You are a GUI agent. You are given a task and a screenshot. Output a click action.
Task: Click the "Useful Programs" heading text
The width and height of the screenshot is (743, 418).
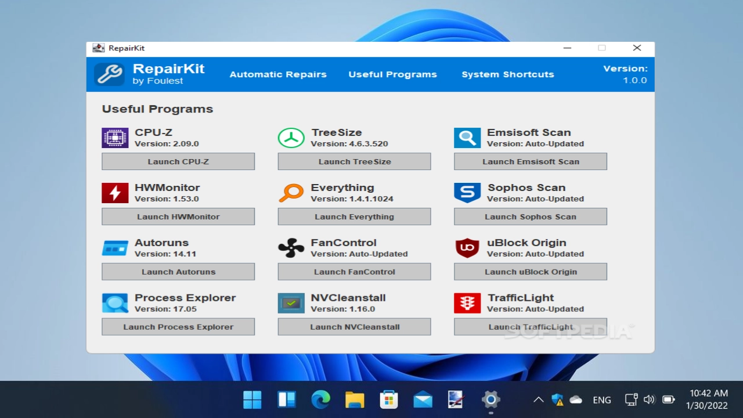157,109
